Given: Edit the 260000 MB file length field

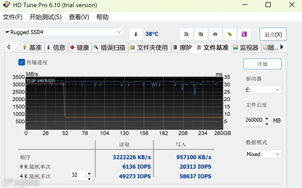Looking at the screenshot, I should [x=253, y=120].
